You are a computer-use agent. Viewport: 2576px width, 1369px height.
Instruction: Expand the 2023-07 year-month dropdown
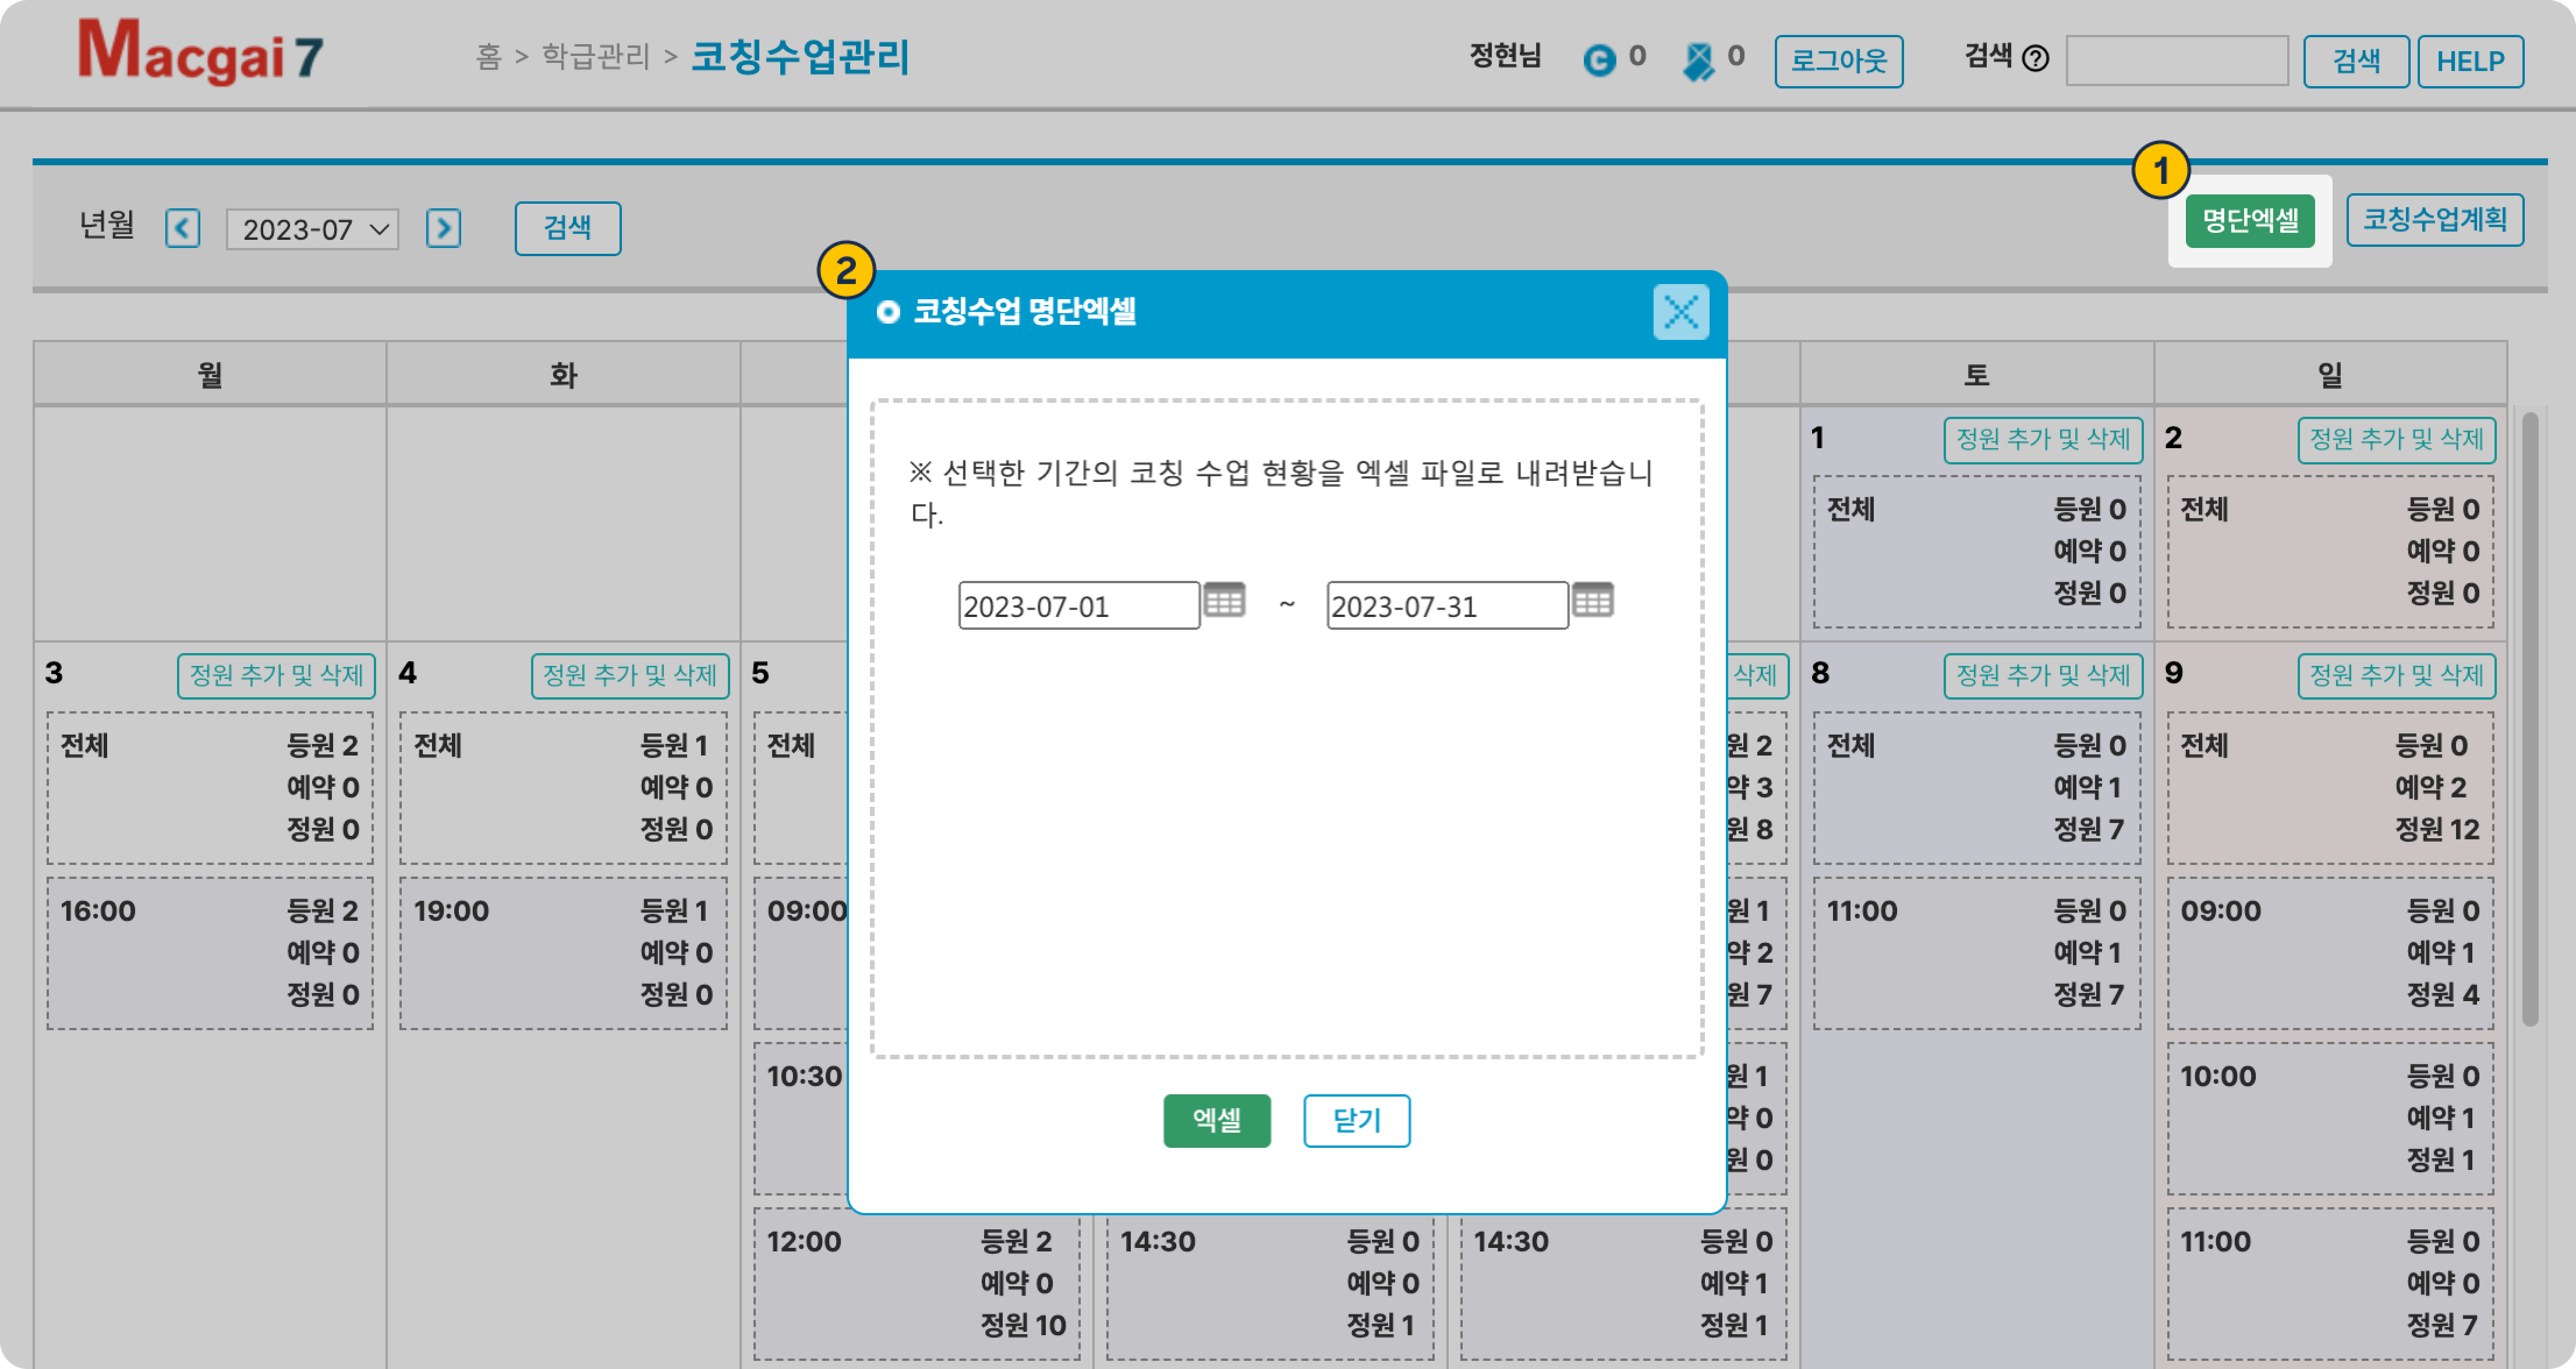313,229
